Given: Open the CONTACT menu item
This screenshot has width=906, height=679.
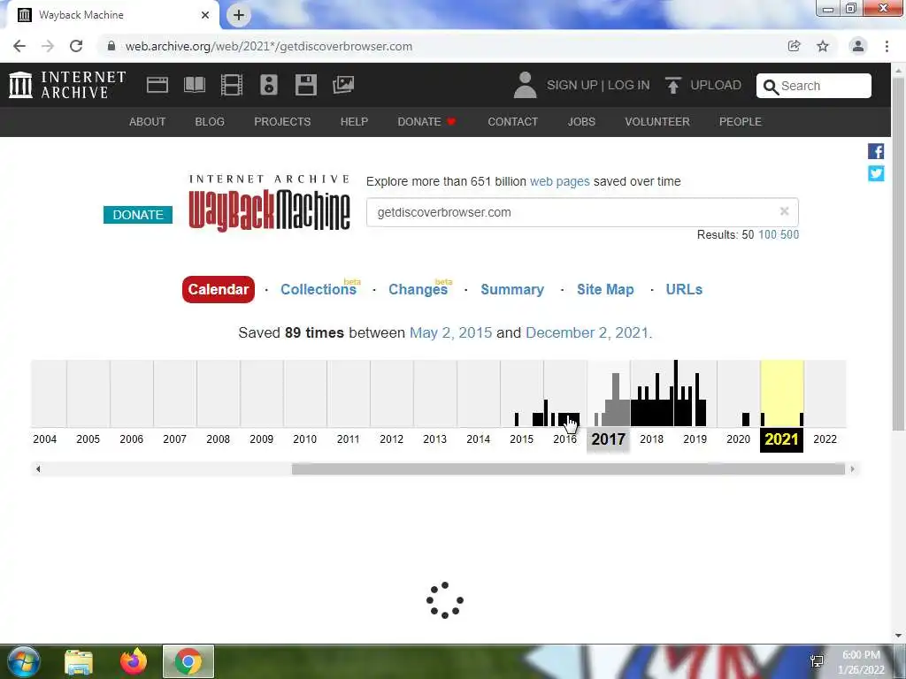Looking at the screenshot, I should (x=512, y=122).
